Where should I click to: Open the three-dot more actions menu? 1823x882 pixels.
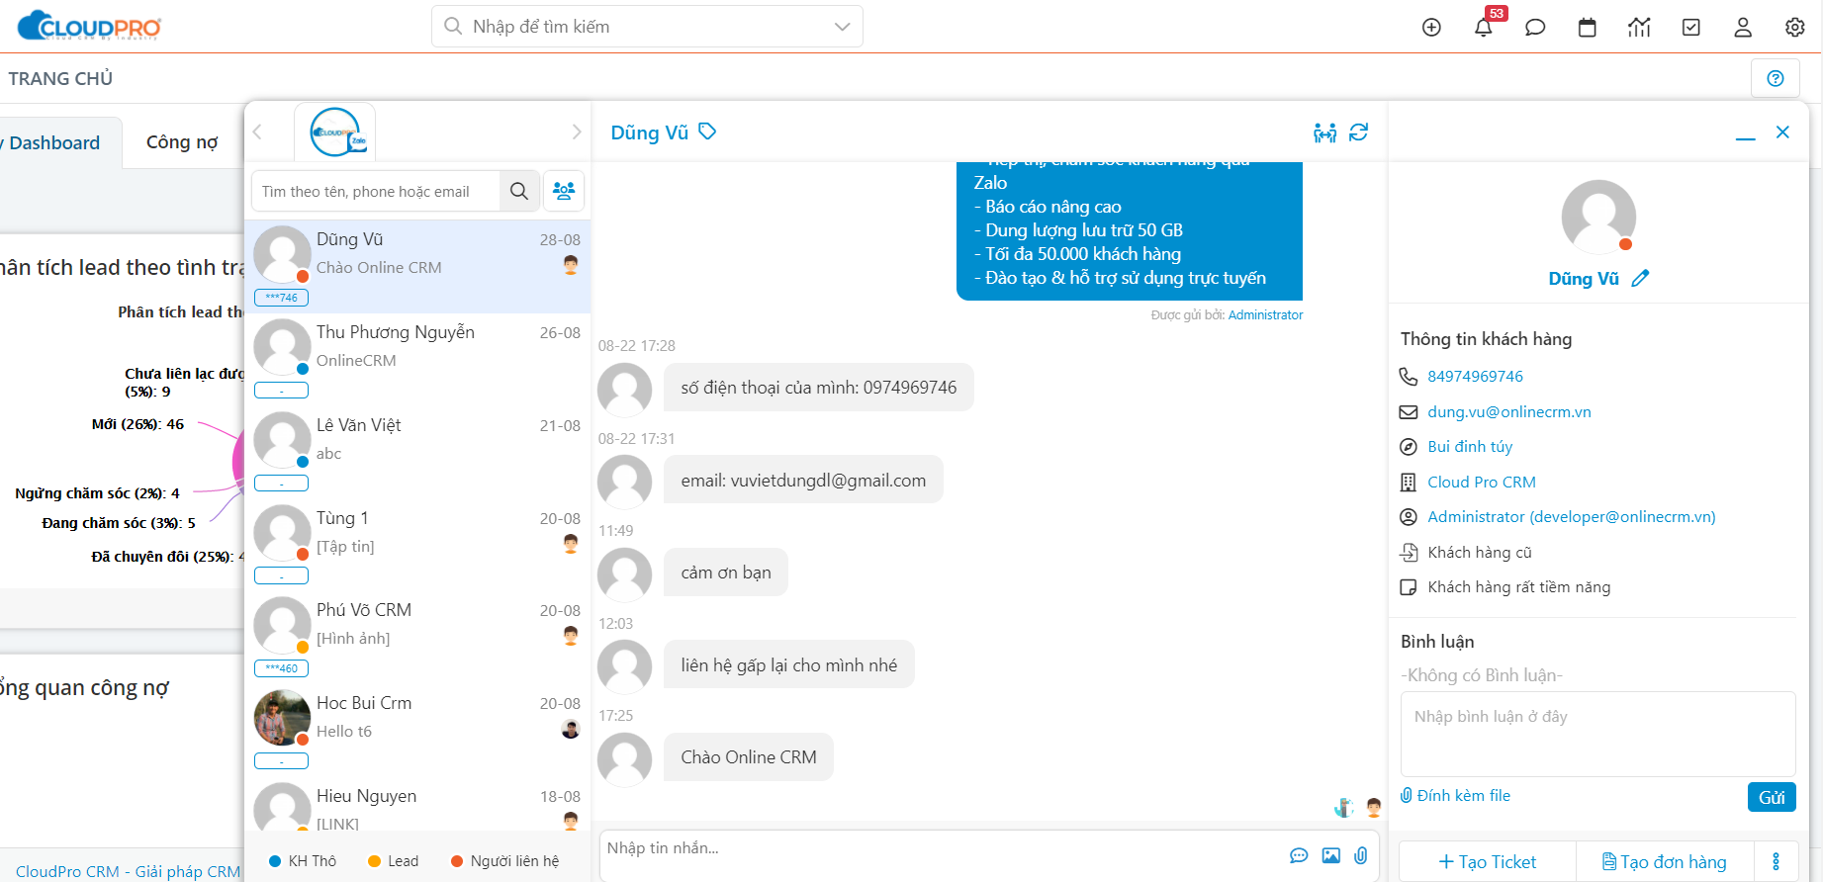[x=1777, y=861]
